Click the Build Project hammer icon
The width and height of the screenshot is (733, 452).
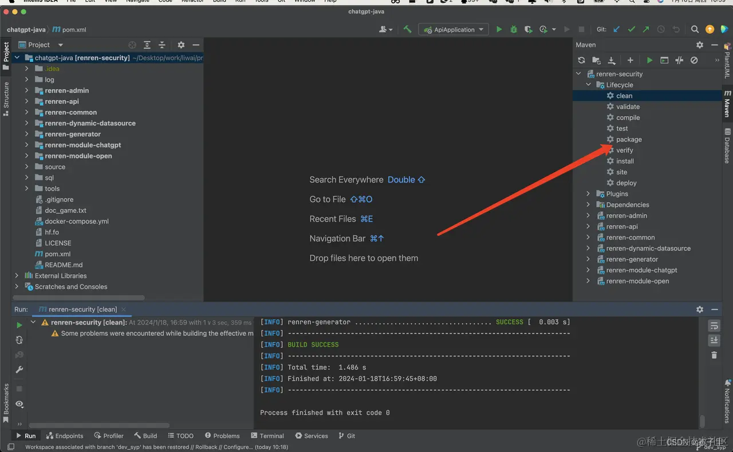(407, 29)
